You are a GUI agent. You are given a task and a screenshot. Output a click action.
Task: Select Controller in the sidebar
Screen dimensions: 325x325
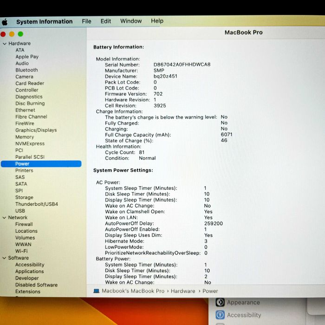coord(27,90)
